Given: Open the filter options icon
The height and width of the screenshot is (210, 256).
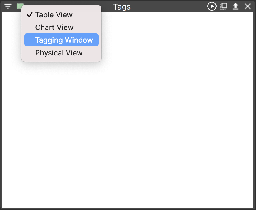Looking at the screenshot, I should point(8,6).
